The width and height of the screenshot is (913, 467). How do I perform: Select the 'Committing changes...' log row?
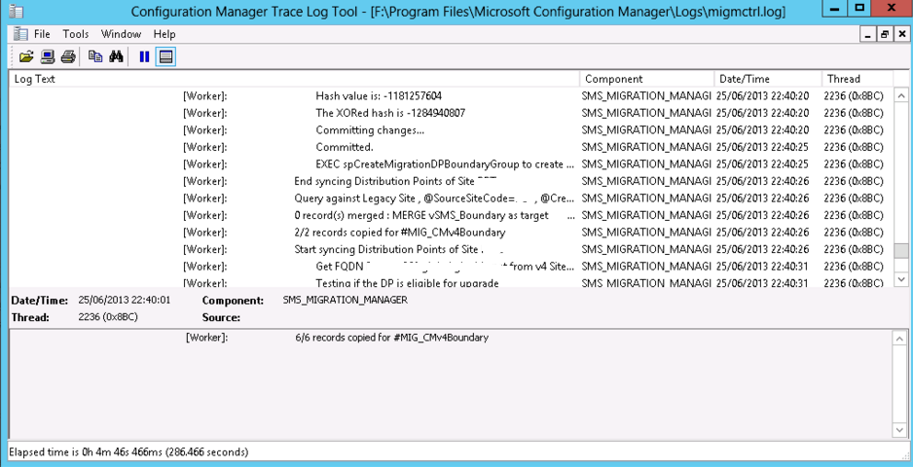click(x=452, y=129)
